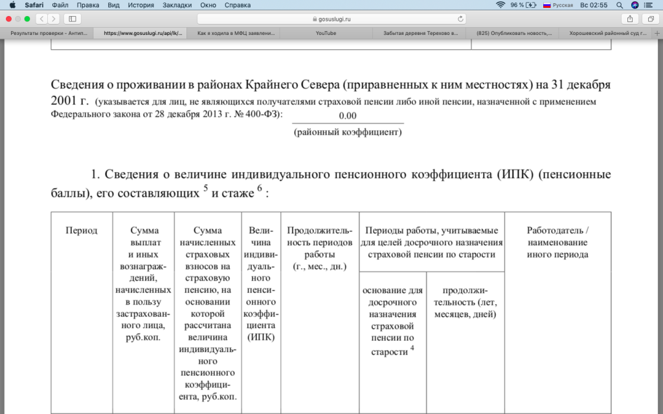Open the Wi-Fi status menu
This screenshot has width=663, height=414.
500,5
